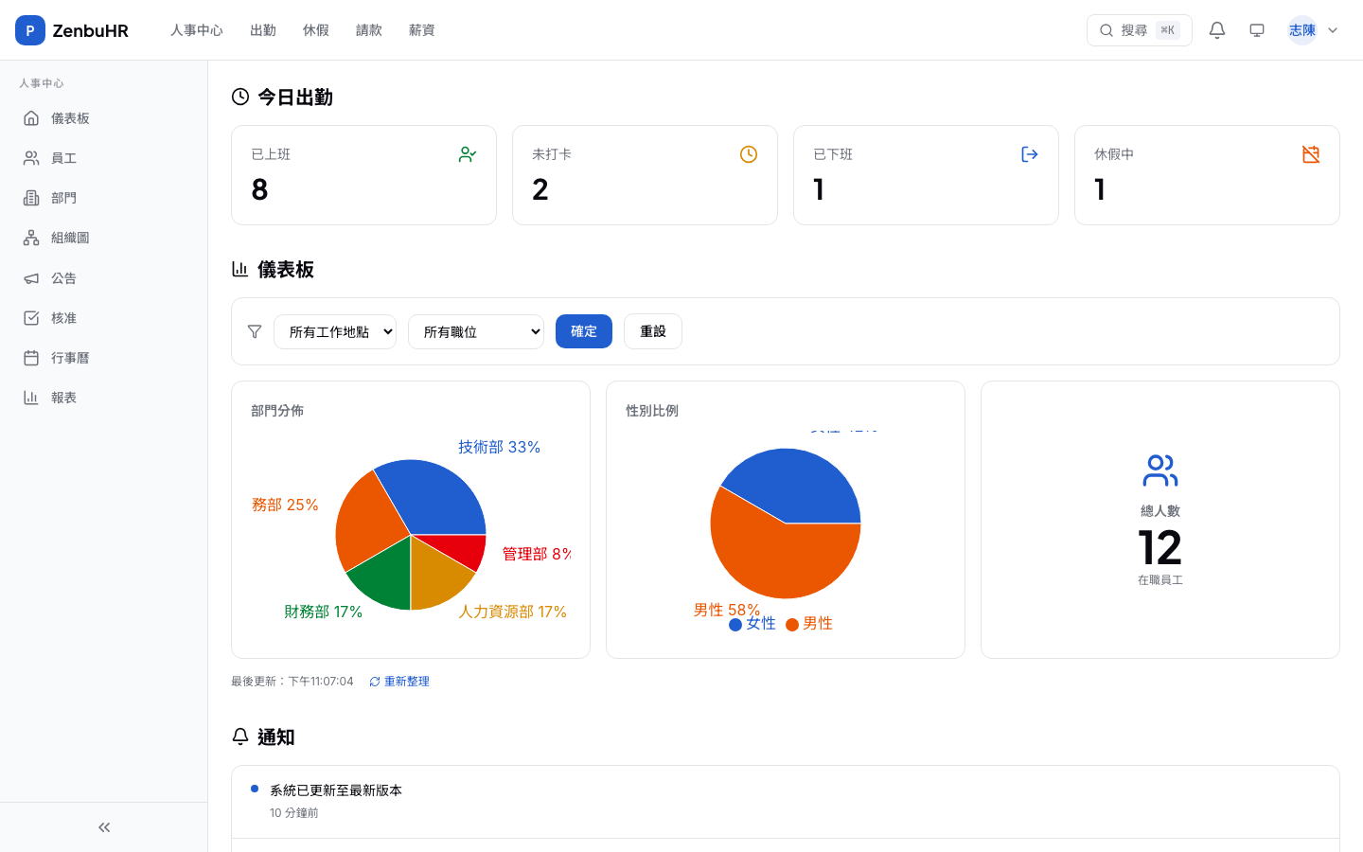This screenshot has width=1363, height=852.
Task: Click the bar chart icon beside 儀表板 heading
Action: [x=240, y=269]
